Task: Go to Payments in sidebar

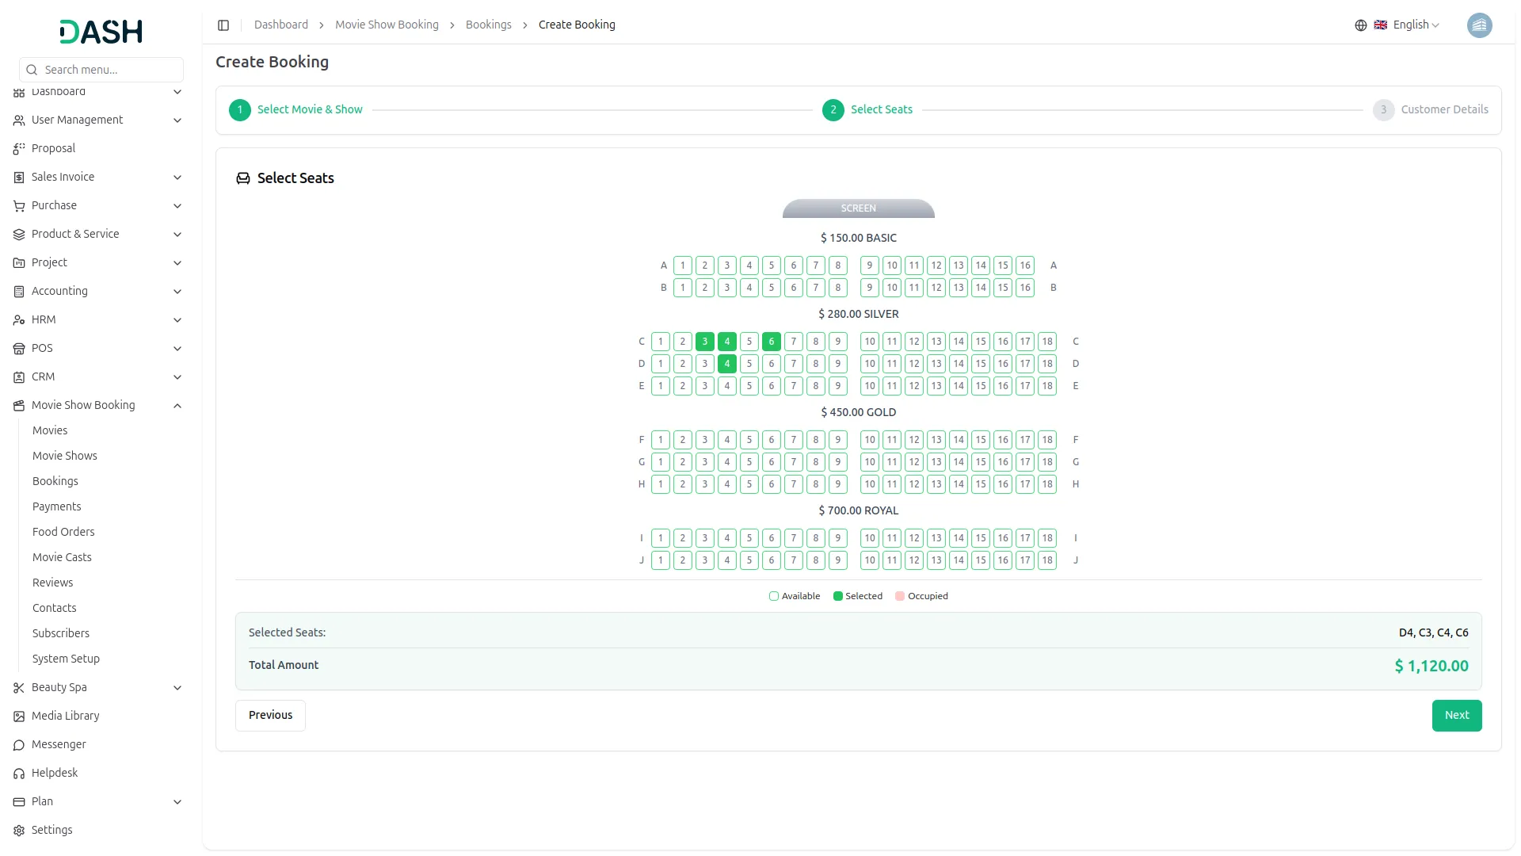Action: point(56,506)
